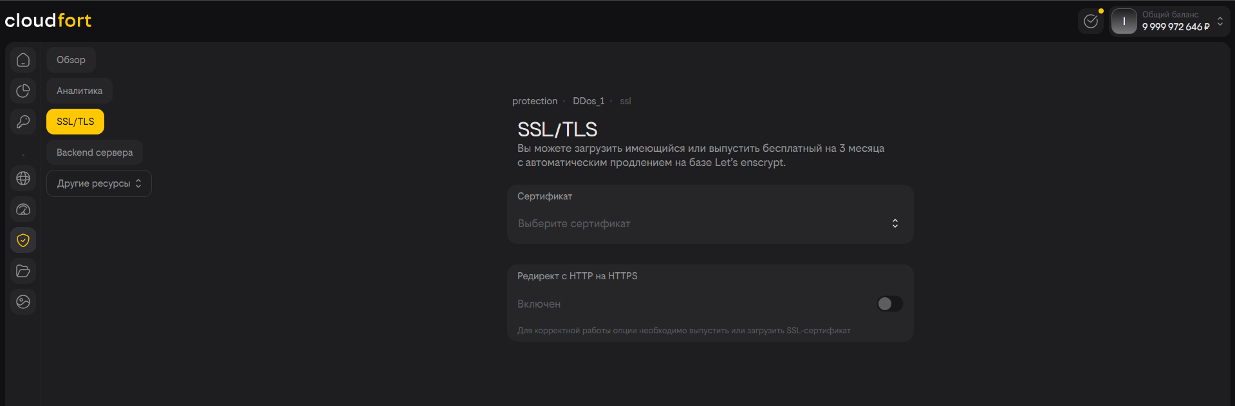Open the key icon in sidebar
The height and width of the screenshot is (406, 1235).
pyautogui.click(x=23, y=122)
